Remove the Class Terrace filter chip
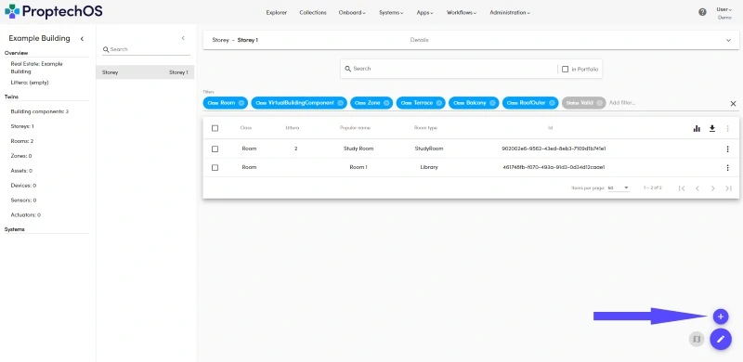The image size is (743, 362). tap(438, 103)
